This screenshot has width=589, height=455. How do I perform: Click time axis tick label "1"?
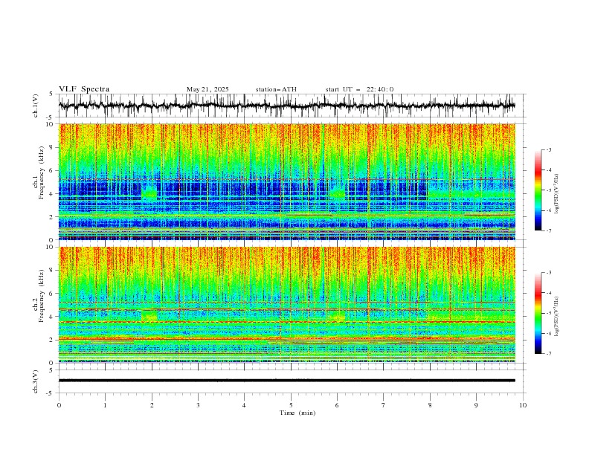(x=105, y=405)
